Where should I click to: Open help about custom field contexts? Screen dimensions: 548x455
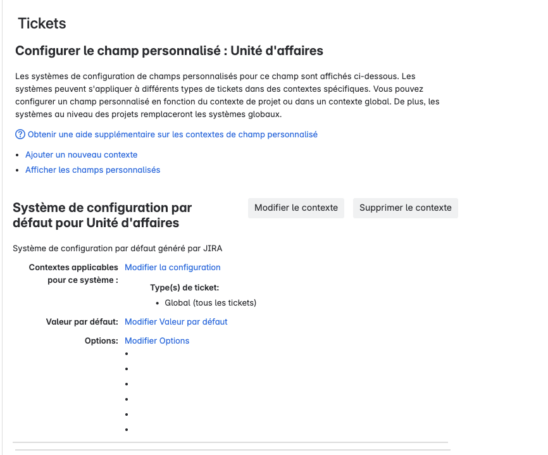(171, 134)
